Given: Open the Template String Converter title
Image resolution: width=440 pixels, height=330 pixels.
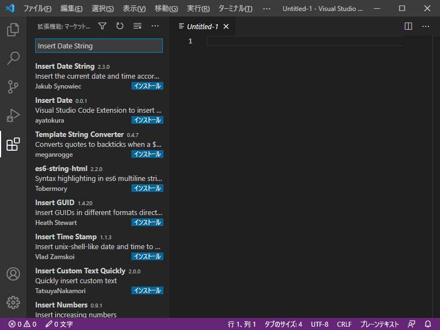Looking at the screenshot, I should click(x=79, y=134).
